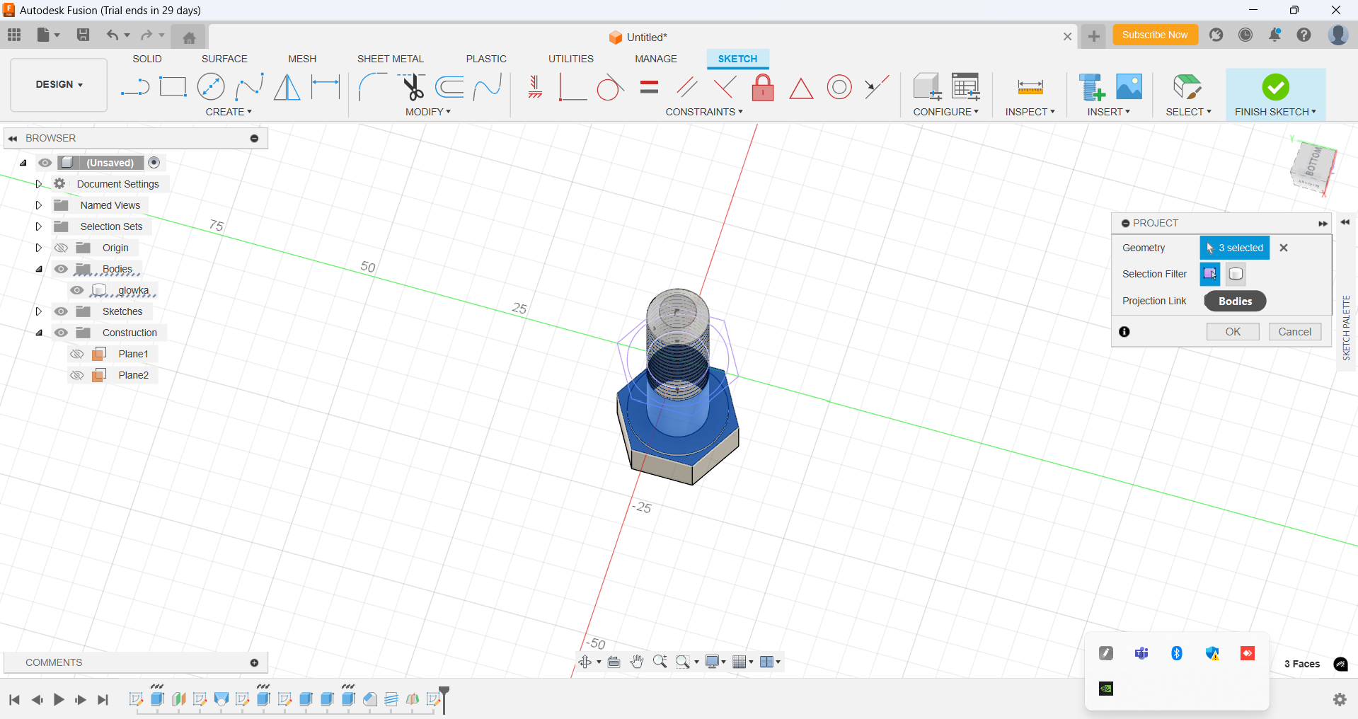Open the Bluetooth tray icon
Screen dimensions: 1358x719
tap(1177, 653)
